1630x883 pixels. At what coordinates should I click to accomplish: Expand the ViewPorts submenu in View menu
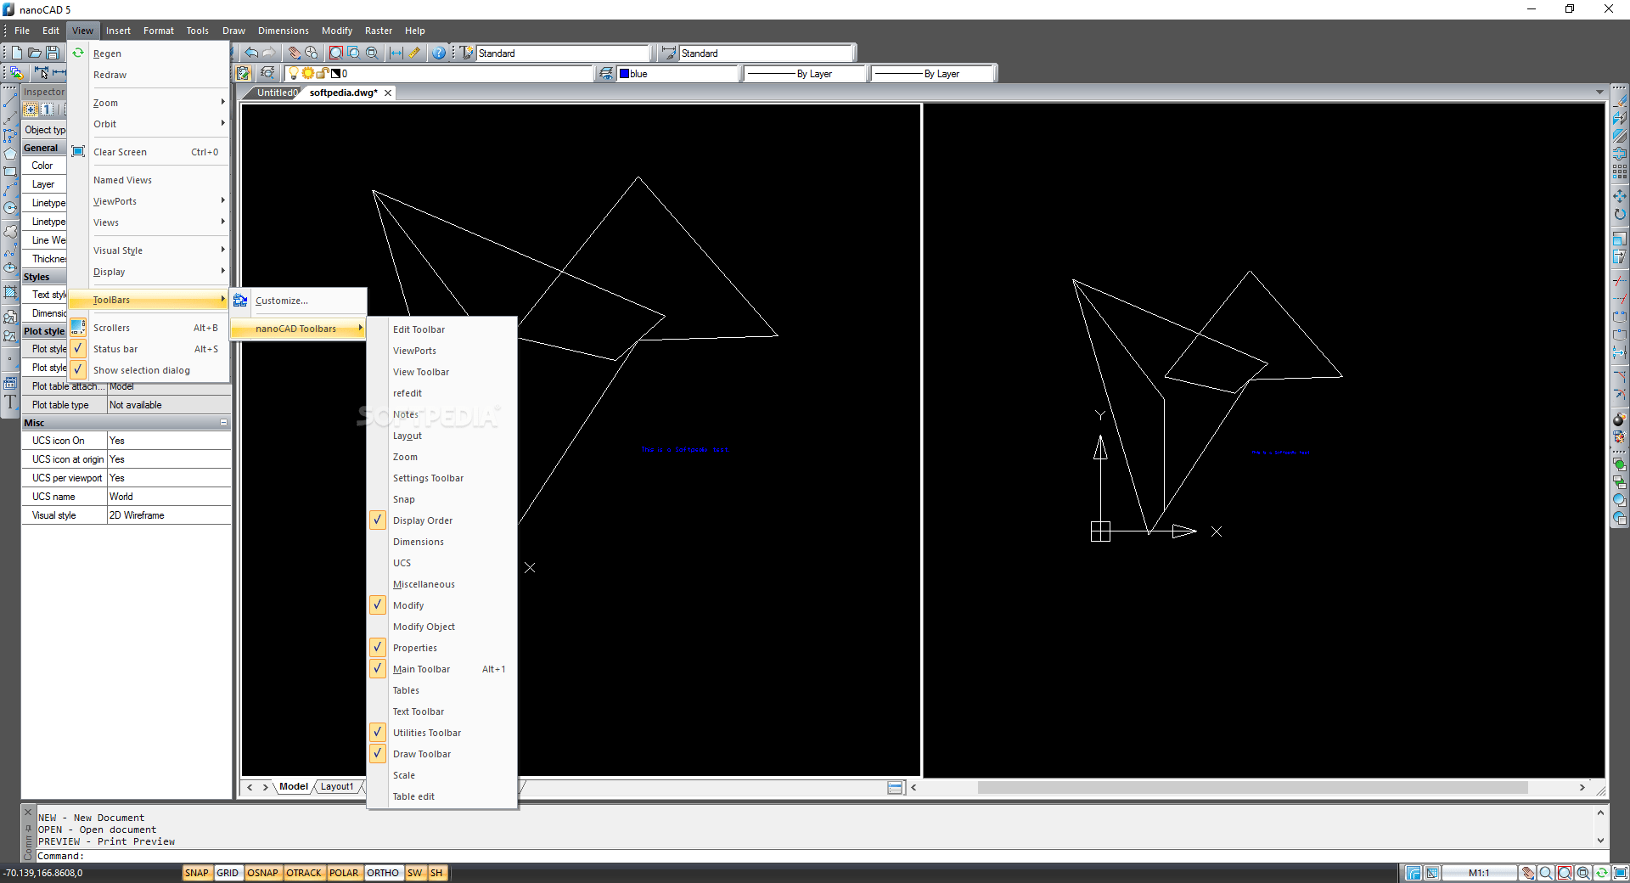tap(149, 201)
